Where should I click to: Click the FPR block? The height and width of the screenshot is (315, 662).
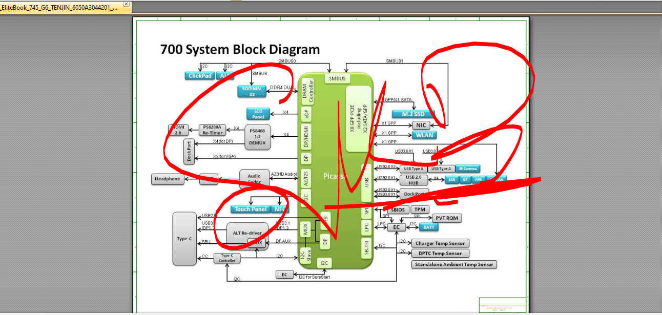pyautogui.click(x=478, y=180)
